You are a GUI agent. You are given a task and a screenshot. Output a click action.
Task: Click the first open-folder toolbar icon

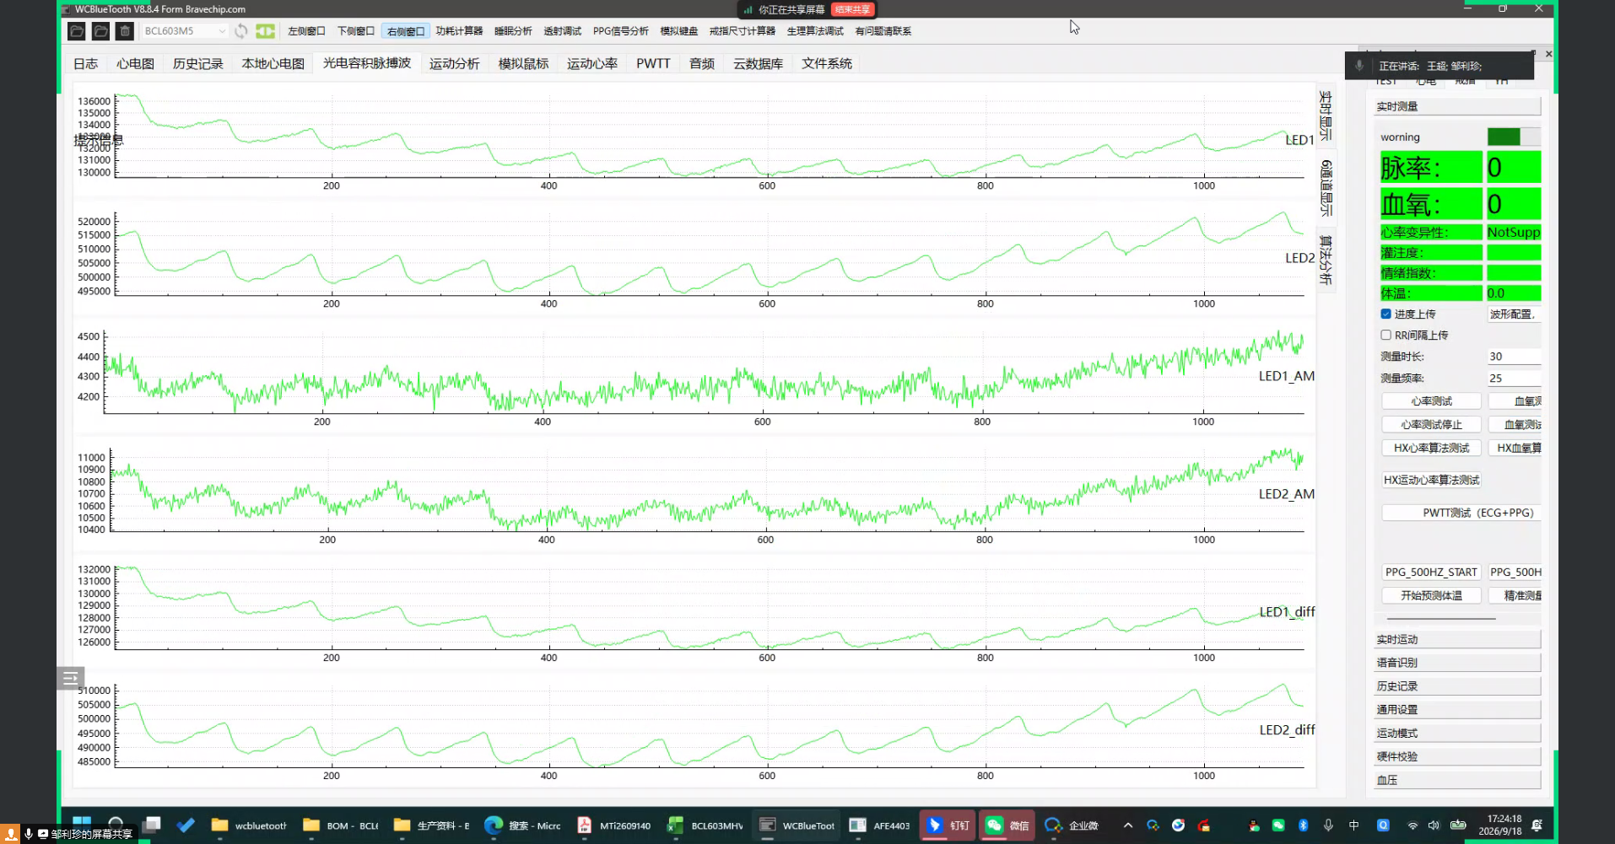(77, 31)
